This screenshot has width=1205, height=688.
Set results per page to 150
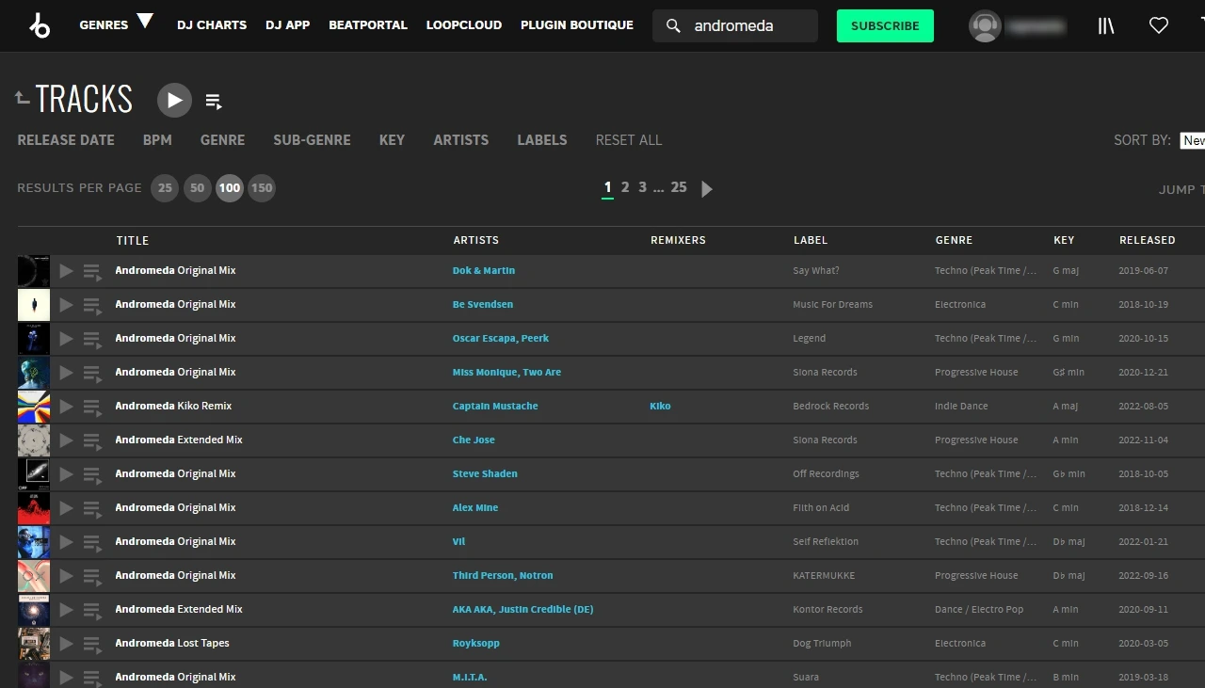click(x=262, y=188)
